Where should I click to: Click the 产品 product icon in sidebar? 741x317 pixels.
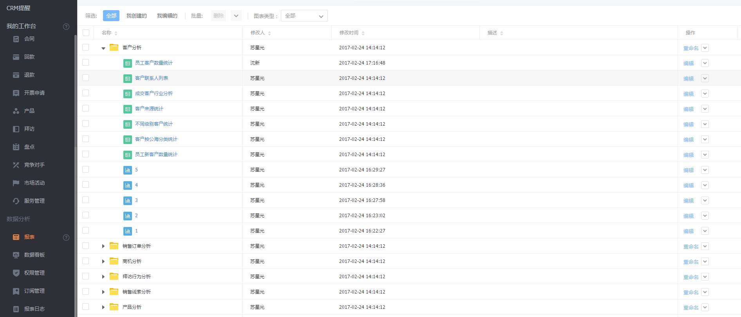tap(16, 111)
